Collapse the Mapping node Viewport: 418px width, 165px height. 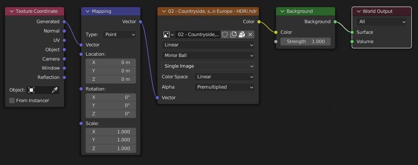point(88,11)
